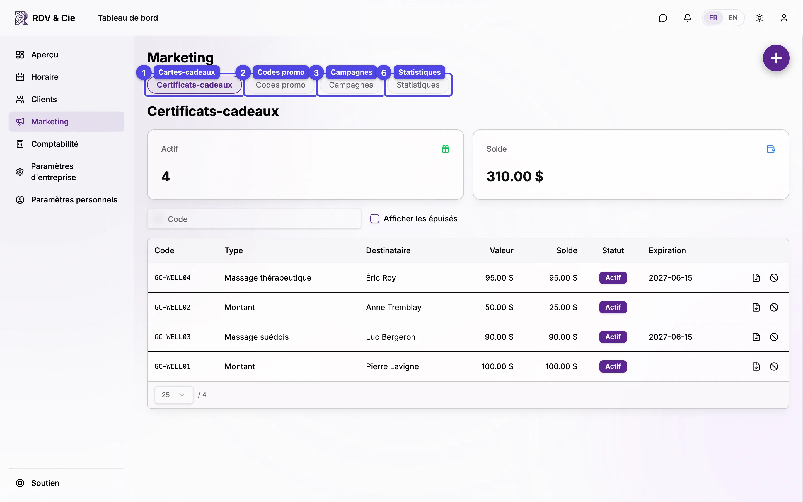Click the Horaire calendar icon in sidebar

(20, 77)
